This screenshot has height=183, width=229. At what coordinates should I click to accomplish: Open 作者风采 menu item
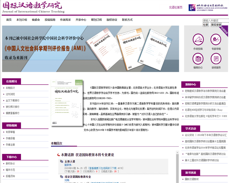click(65, 20)
